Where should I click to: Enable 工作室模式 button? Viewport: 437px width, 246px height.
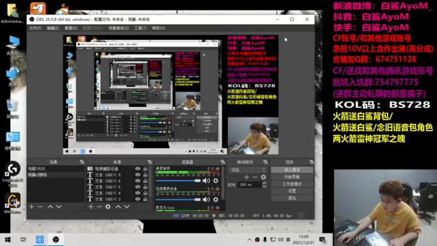click(292, 184)
